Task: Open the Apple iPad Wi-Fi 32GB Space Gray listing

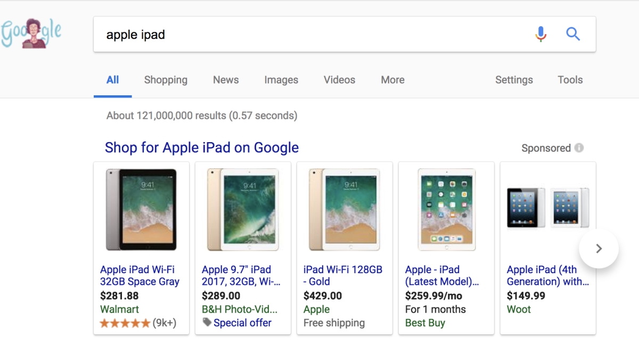Action: pyautogui.click(x=141, y=275)
